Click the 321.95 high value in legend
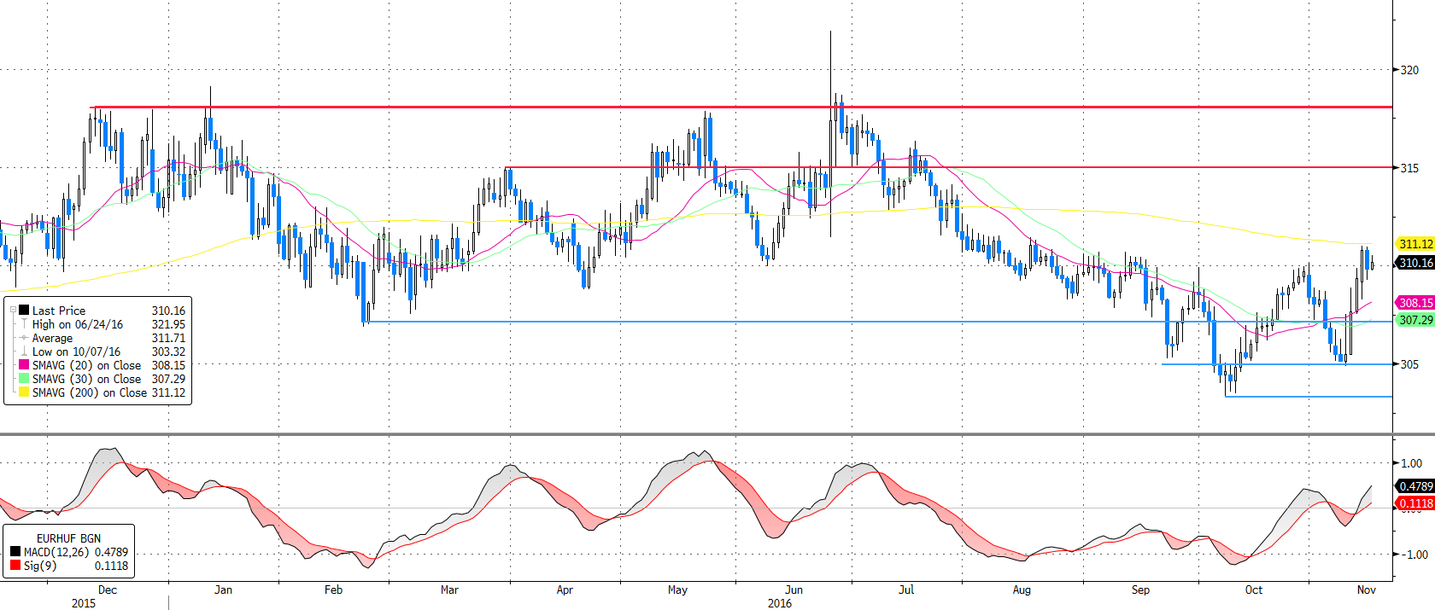 tap(168, 324)
